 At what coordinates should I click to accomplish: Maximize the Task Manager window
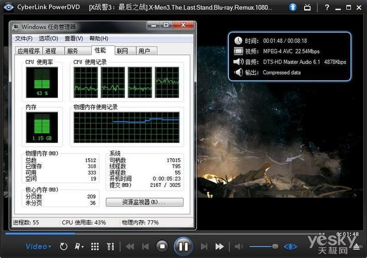pyautogui.click(x=166, y=25)
